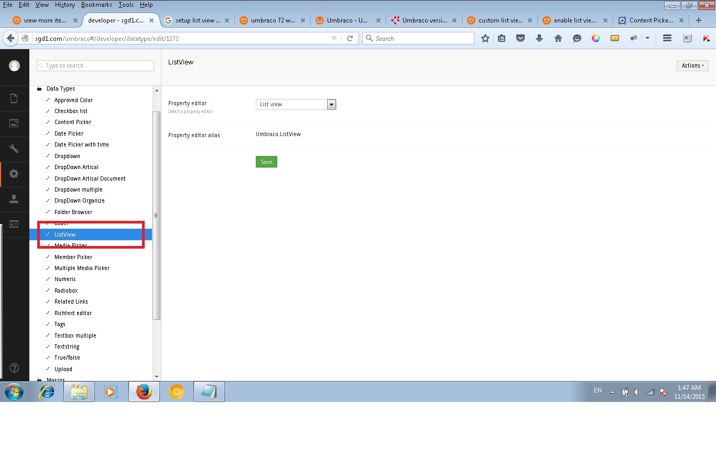Open the Users section icon
Image resolution: width=716 pixels, height=470 pixels.
click(14, 199)
